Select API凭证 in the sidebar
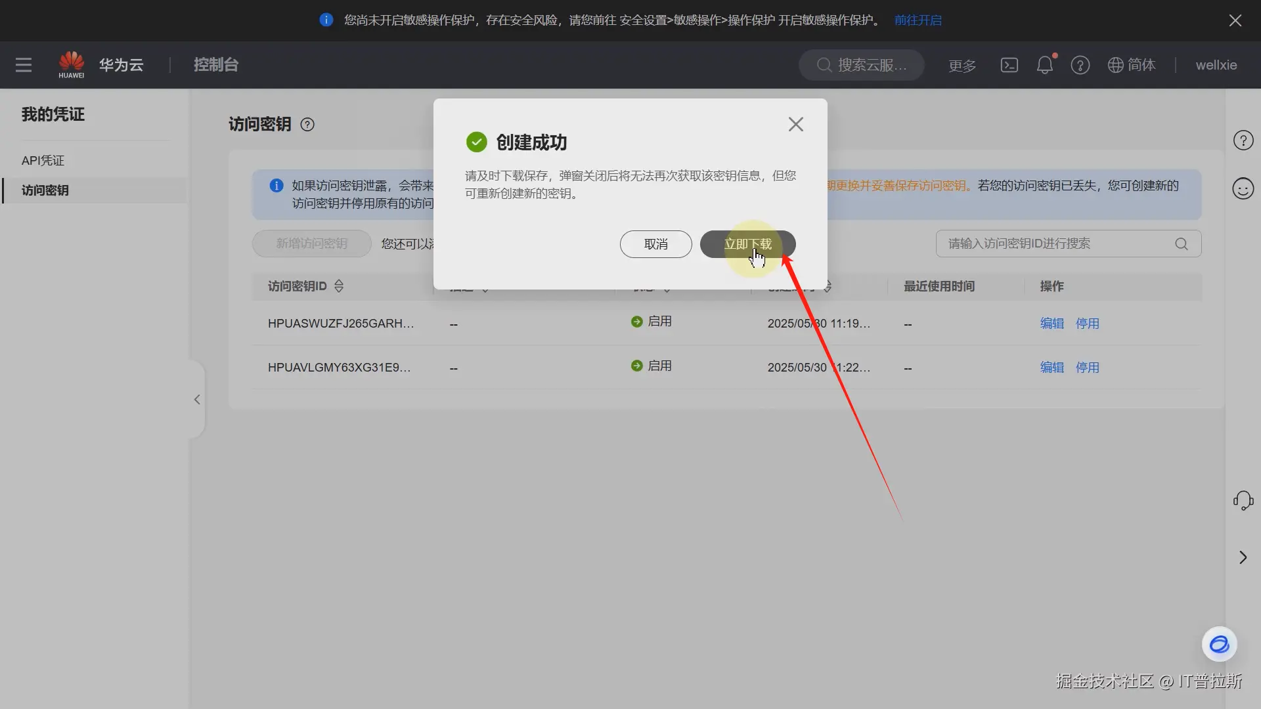This screenshot has height=709, width=1261. click(x=43, y=160)
